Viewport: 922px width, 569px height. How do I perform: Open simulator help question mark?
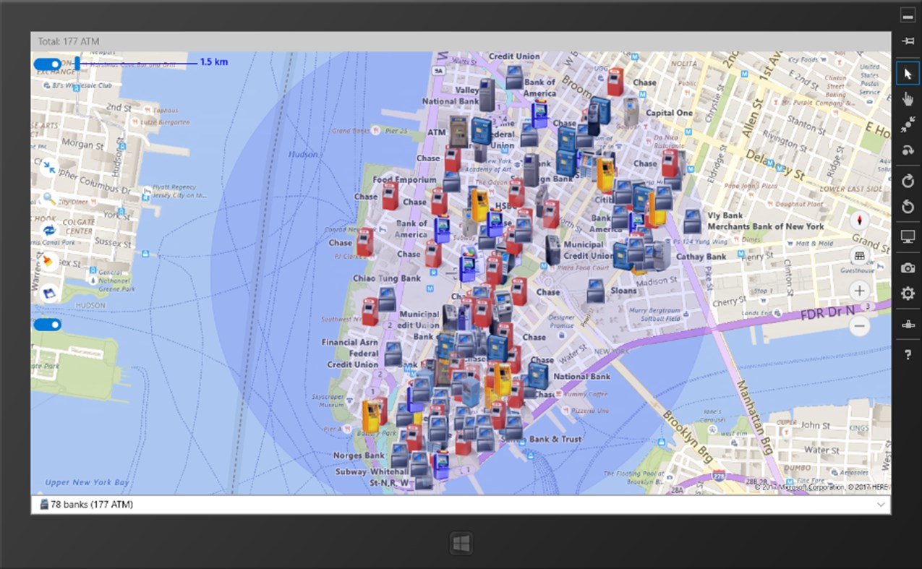[x=908, y=355]
